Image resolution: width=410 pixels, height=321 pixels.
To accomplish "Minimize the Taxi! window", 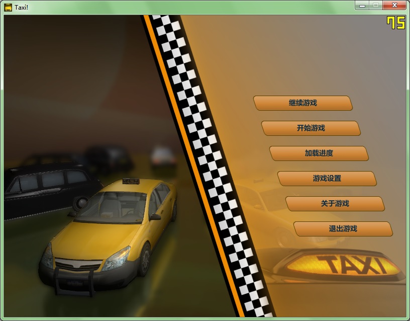I will click(x=362, y=5).
